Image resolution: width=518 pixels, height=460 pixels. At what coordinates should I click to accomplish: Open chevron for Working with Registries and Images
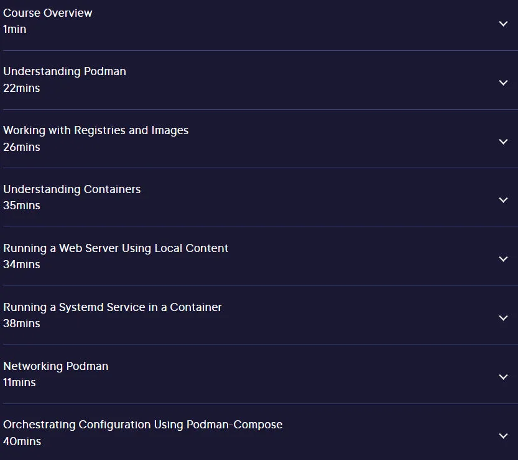coord(503,142)
